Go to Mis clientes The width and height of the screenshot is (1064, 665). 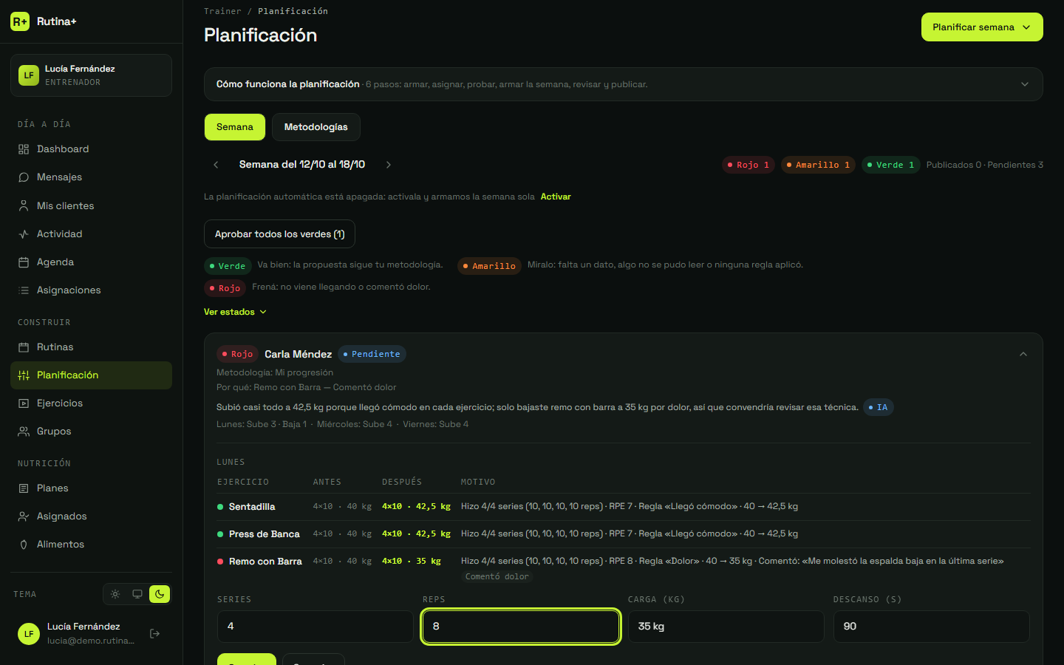click(91, 206)
